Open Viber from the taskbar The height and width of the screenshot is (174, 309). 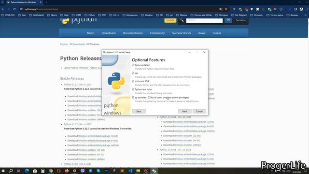coord(83,171)
